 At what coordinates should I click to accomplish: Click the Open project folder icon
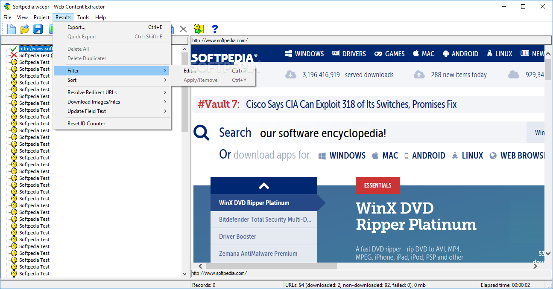point(25,29)
